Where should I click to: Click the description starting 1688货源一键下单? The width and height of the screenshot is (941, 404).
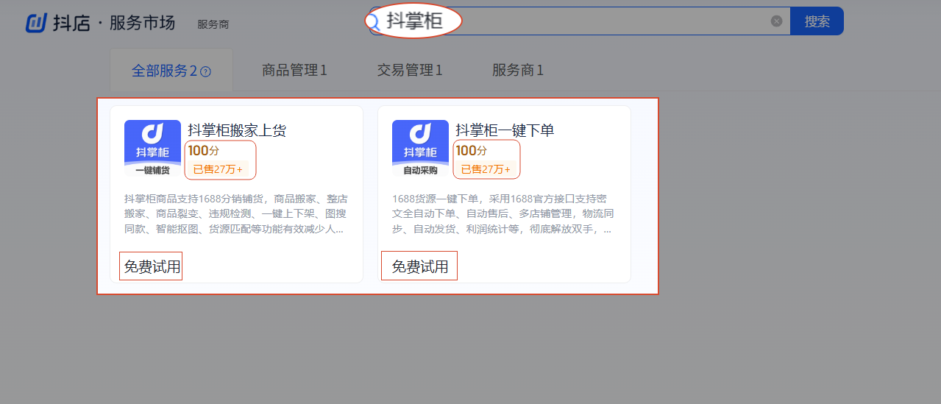tap(504, 214)
